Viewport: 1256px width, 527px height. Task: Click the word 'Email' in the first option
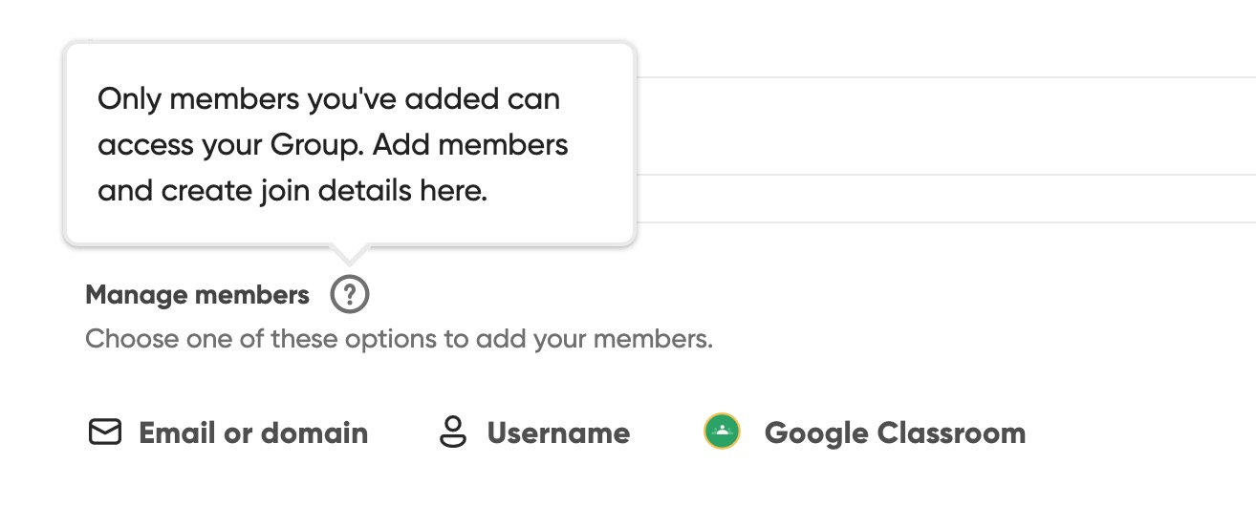(x=178, y=432)
